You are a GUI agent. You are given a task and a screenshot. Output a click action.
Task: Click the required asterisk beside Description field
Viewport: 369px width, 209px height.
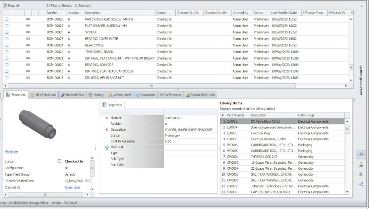107,130
